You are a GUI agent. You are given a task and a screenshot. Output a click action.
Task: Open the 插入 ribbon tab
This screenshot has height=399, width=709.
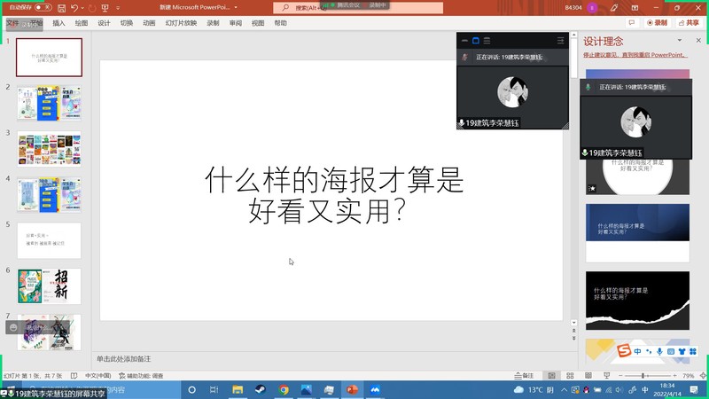coord(58,23)
